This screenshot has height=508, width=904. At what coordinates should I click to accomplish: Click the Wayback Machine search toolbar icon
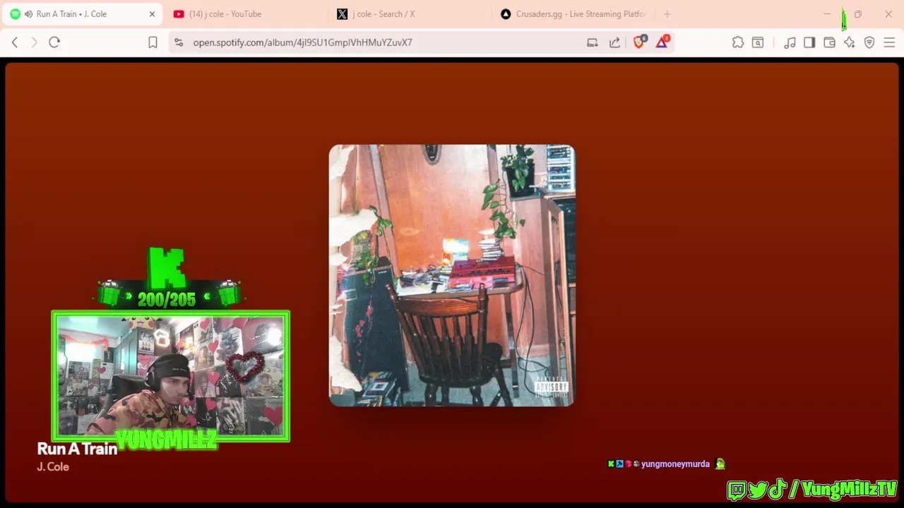758,42
